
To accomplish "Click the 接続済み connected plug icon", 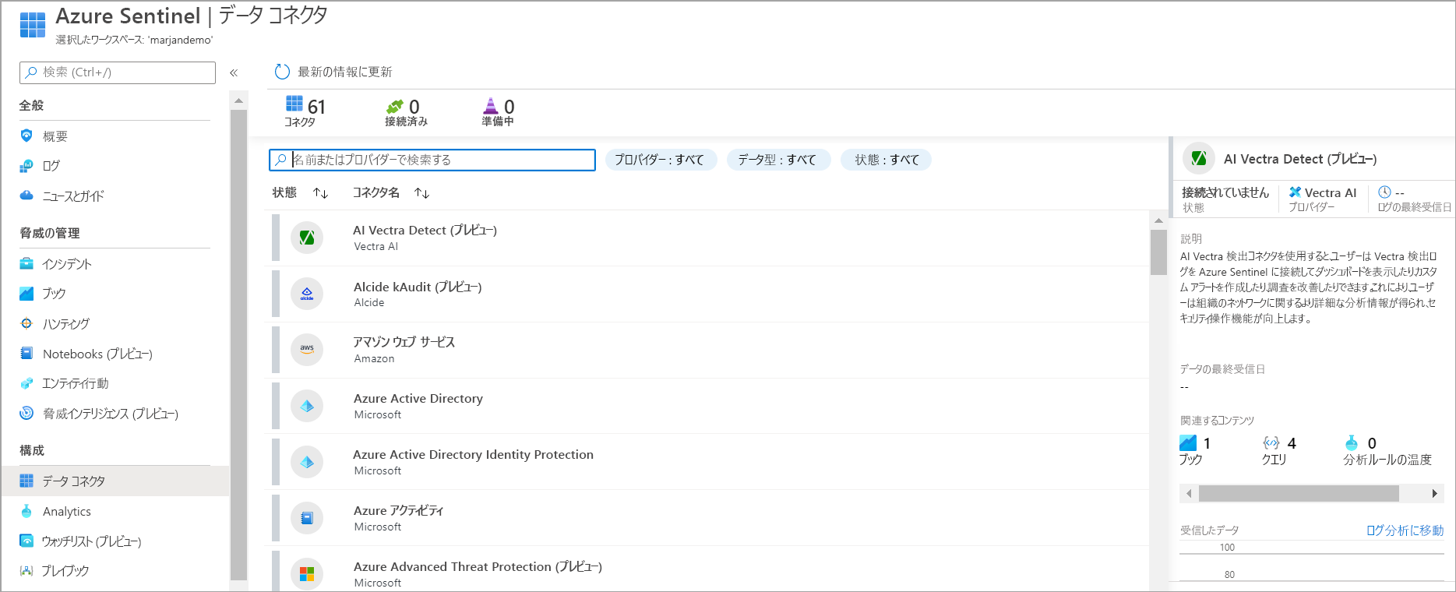I will tap(395, 106).
